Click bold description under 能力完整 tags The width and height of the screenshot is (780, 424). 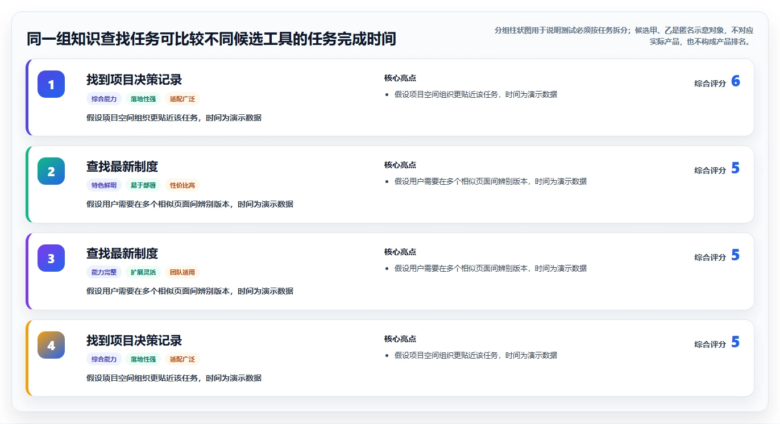point(190,291)
